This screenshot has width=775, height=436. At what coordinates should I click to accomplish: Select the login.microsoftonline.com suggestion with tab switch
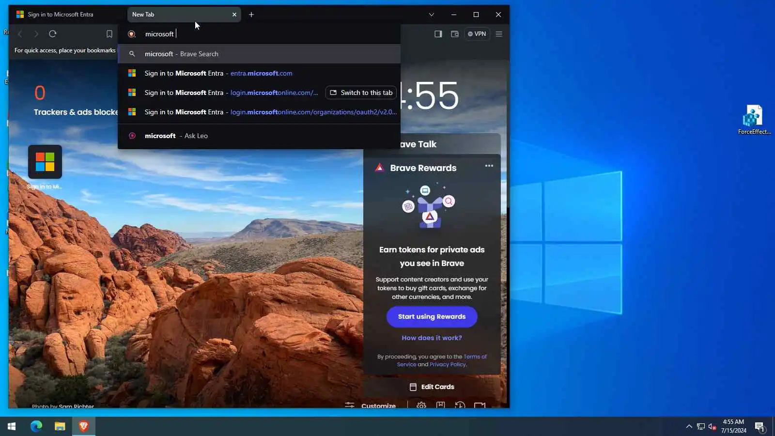pos(259,93)
